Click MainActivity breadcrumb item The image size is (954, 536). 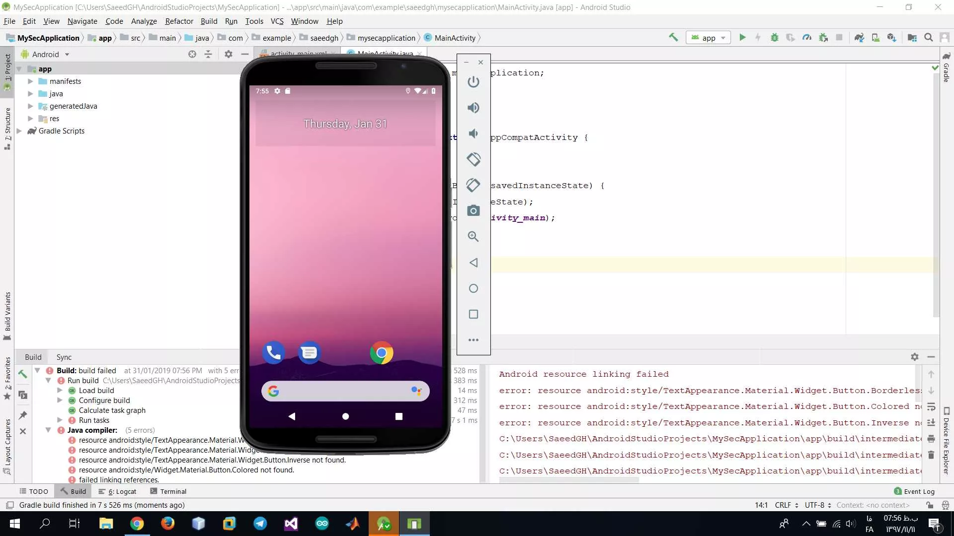(450, 38)
